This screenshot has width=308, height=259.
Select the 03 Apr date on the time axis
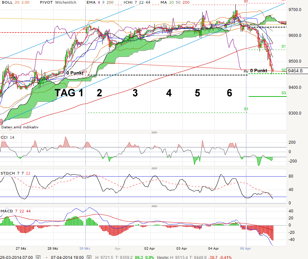(181, 248)
